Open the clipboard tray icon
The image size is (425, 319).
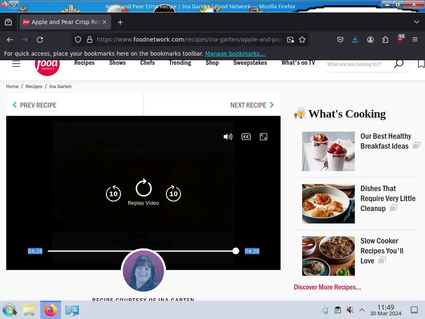pos(338,310)
